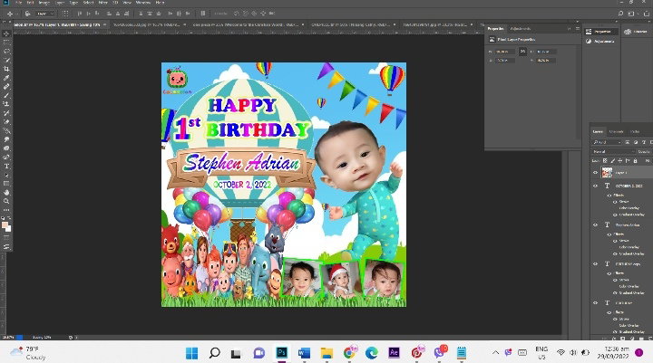Viewport: 653px width, 363px height.
Task: Select the Eyedropper tool
Action: pos(6,78)
